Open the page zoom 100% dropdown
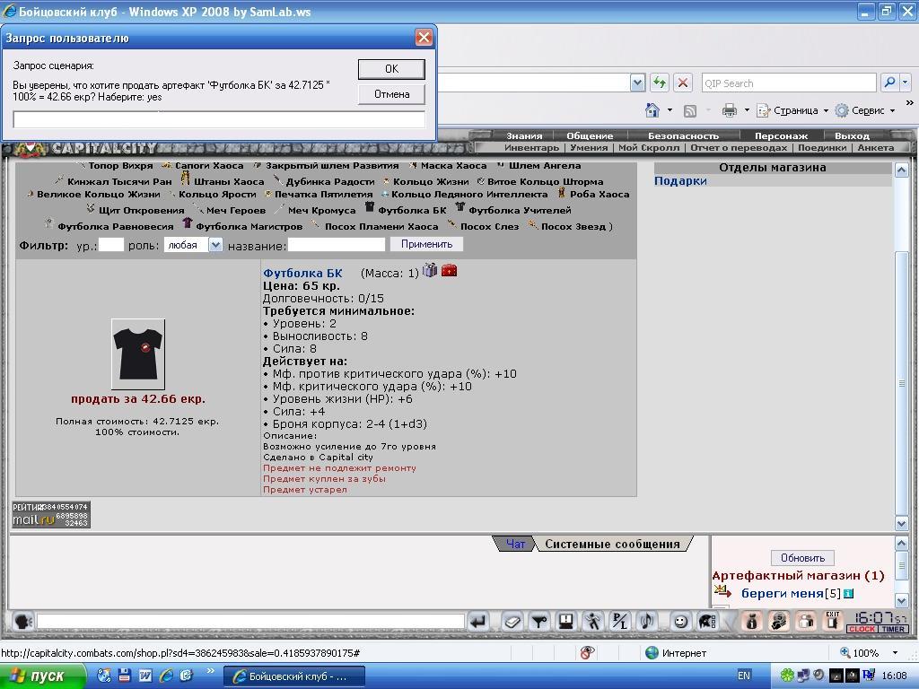The height and width of the screenshot is (689, 919). tap(895, 653)
